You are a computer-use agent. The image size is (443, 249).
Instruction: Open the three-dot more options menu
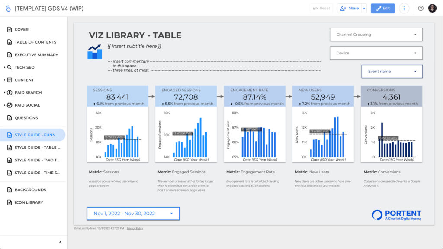[x=404, y=8]
